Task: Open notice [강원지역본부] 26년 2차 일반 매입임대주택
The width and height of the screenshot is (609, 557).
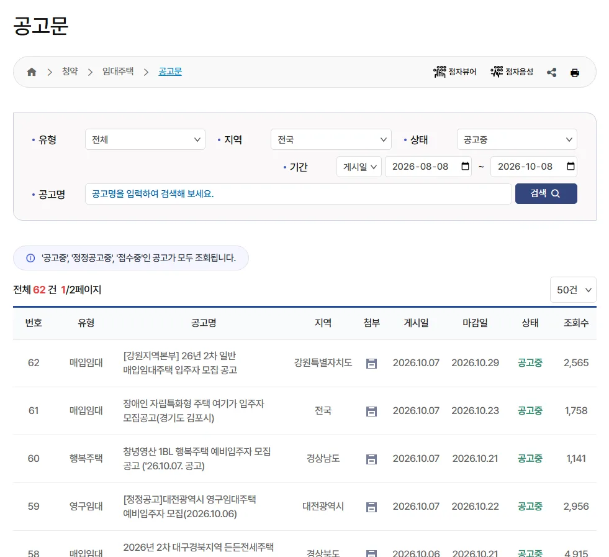Action: pos(180,363)
